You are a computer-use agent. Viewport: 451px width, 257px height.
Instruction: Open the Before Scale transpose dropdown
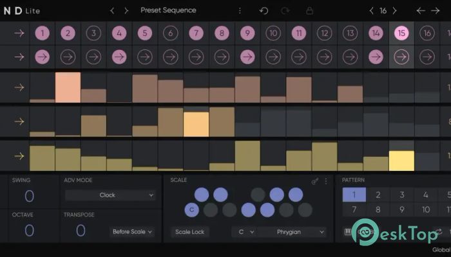[x=132, y=231]
